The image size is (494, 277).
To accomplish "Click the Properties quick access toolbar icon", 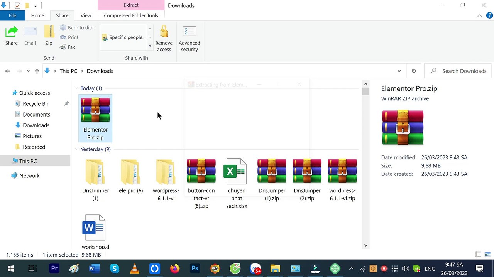I will tap(17, 5).
